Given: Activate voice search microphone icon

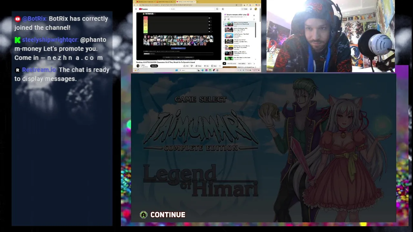Looking at the screenshot, I should 223,9.
